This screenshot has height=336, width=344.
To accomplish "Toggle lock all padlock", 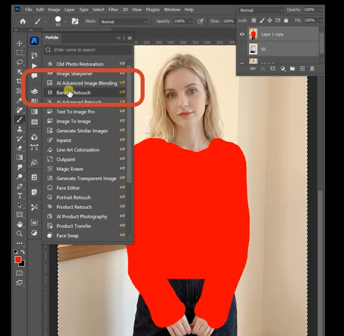I will pyautogui.click(x=286, y=20).
